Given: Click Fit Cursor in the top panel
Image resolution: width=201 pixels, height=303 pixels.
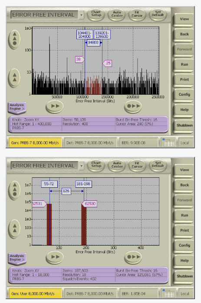Looking at the screenshot, I should (x=137, y=14).
